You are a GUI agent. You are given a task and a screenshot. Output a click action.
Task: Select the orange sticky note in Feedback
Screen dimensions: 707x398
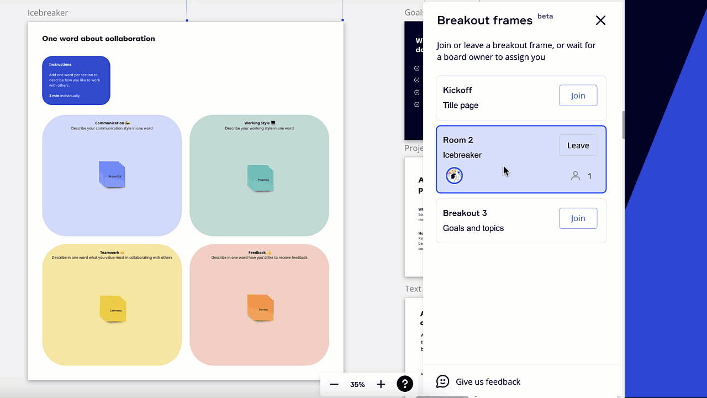pos(260,308)
